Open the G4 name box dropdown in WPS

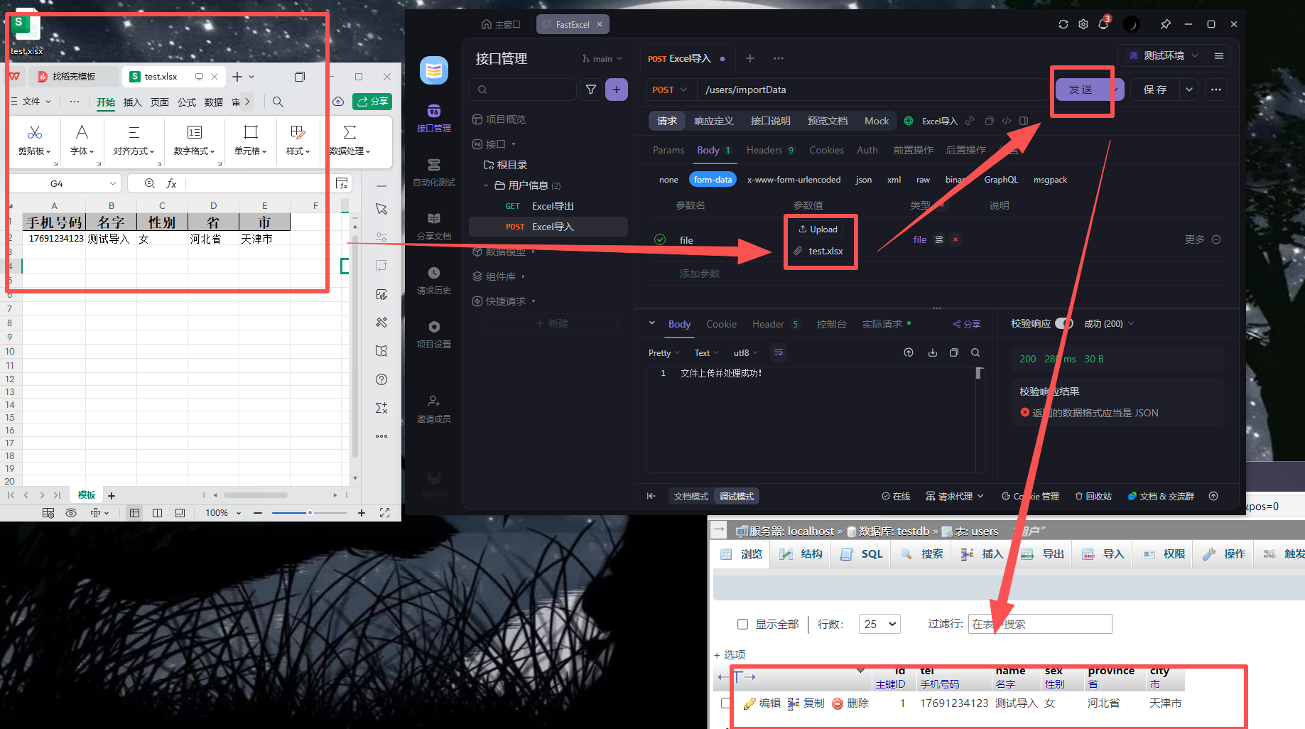coord(112,183)
